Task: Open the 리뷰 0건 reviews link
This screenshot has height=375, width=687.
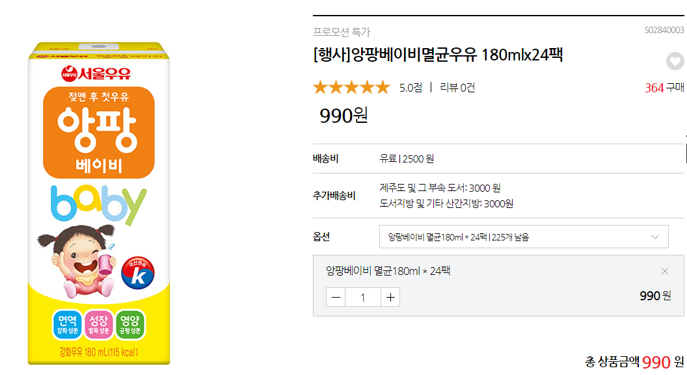Action: (x=457, y=88)
